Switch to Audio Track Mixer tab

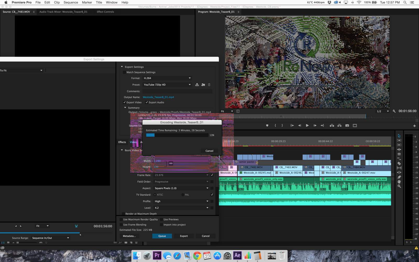[63, 12]
